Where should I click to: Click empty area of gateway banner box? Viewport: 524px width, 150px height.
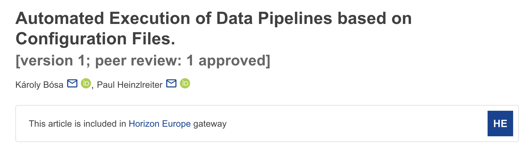pyautogui.click(x=351, y=124)
